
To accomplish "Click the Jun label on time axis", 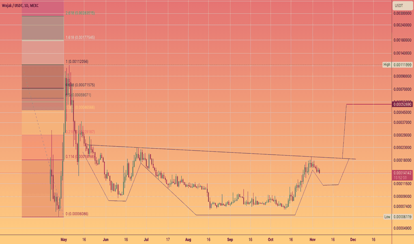I will [x=106, y=240].
